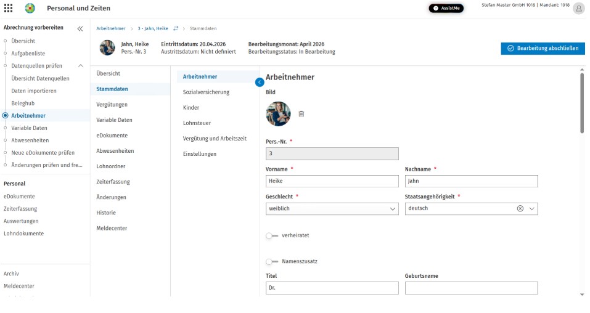
Task: Click Bearbeitung abschließen button
Action: (543, 48)
